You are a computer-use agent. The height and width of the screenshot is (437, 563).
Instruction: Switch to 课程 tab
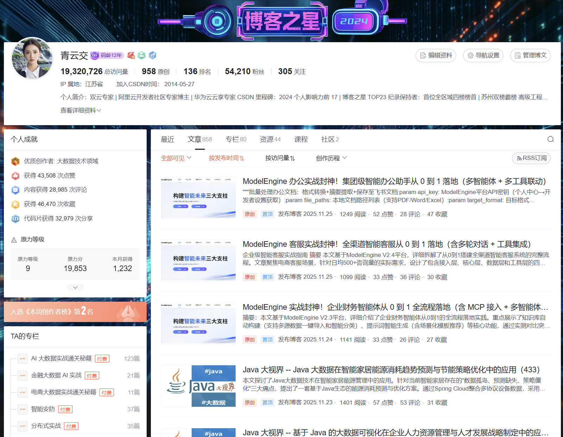[301, 140]
